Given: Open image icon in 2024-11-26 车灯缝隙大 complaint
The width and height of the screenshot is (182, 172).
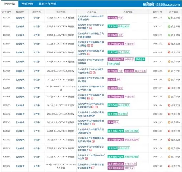Looking at the screenshot, I should tap(91, 150).
